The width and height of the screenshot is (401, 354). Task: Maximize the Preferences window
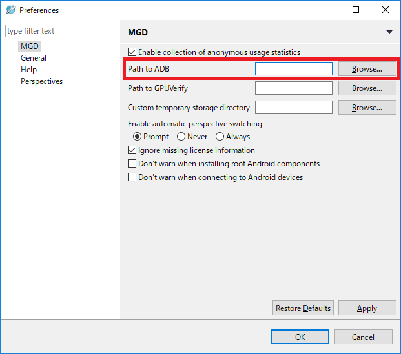pos(356,10)
